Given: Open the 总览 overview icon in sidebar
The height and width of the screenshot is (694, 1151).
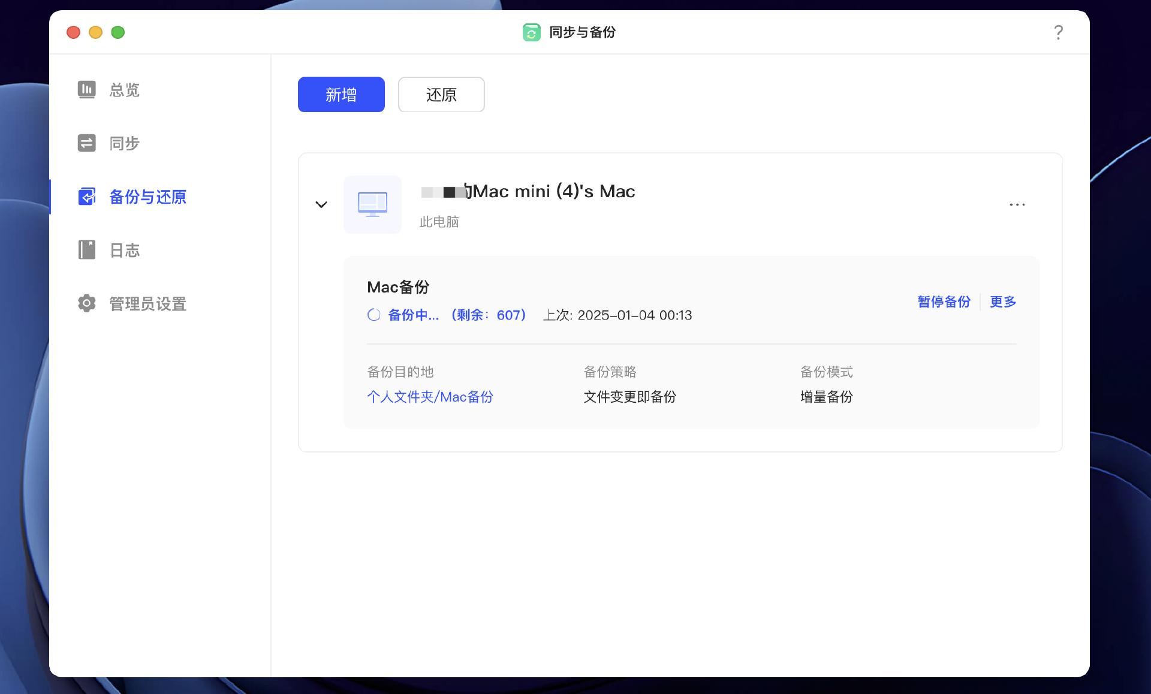Looking at the screenshot, I should tap(86, 89).
